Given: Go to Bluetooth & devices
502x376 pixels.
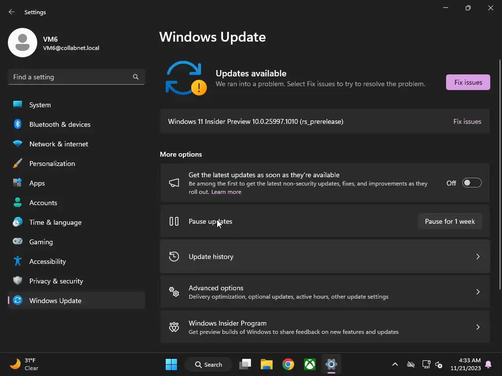Looking at the screenshot, I should point(76,124).
